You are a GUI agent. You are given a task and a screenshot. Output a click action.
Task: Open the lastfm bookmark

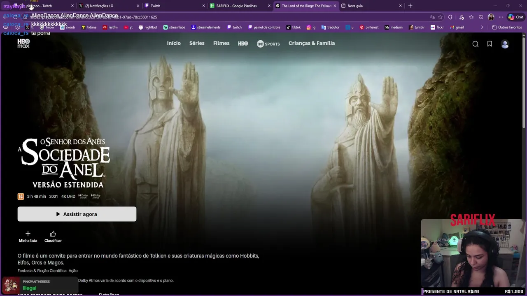[x=110, y=27]
